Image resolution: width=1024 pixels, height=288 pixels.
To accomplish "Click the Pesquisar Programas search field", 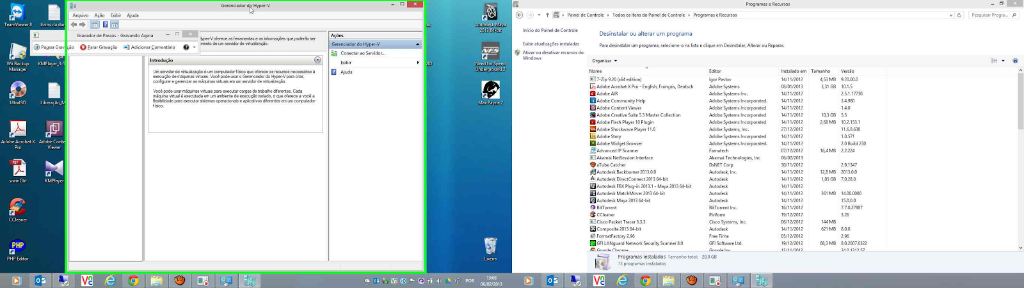I will coord(993,15).
